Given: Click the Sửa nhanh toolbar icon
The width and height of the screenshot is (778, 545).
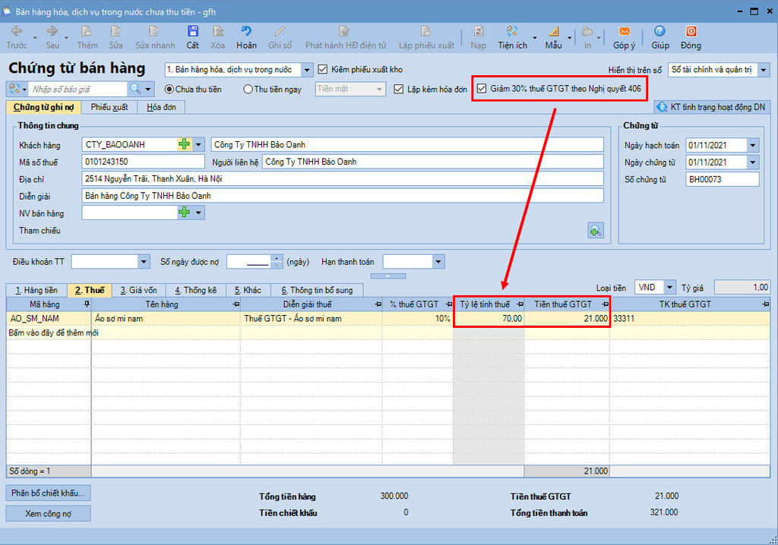Looking at the screenshot, I should (155, 32).
